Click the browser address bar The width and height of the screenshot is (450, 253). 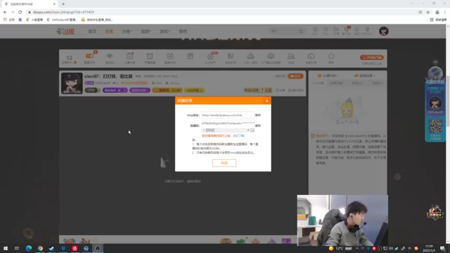[x=221, y=12]
